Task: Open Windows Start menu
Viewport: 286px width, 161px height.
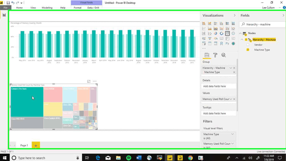Action: 5,158
